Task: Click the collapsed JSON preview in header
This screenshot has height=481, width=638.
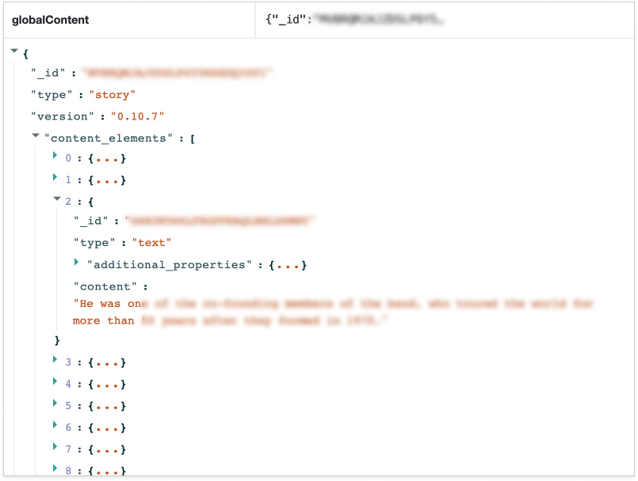Action: pyautogui.click(x=355, y=20)
